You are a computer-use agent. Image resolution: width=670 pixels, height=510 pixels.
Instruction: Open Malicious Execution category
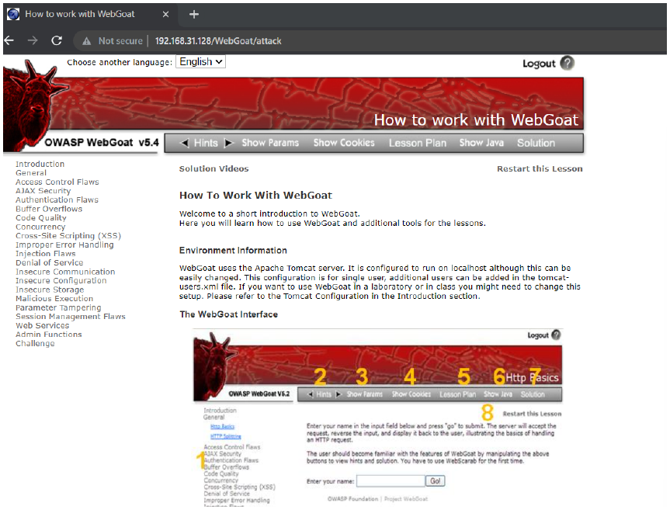tap(54, 299)
